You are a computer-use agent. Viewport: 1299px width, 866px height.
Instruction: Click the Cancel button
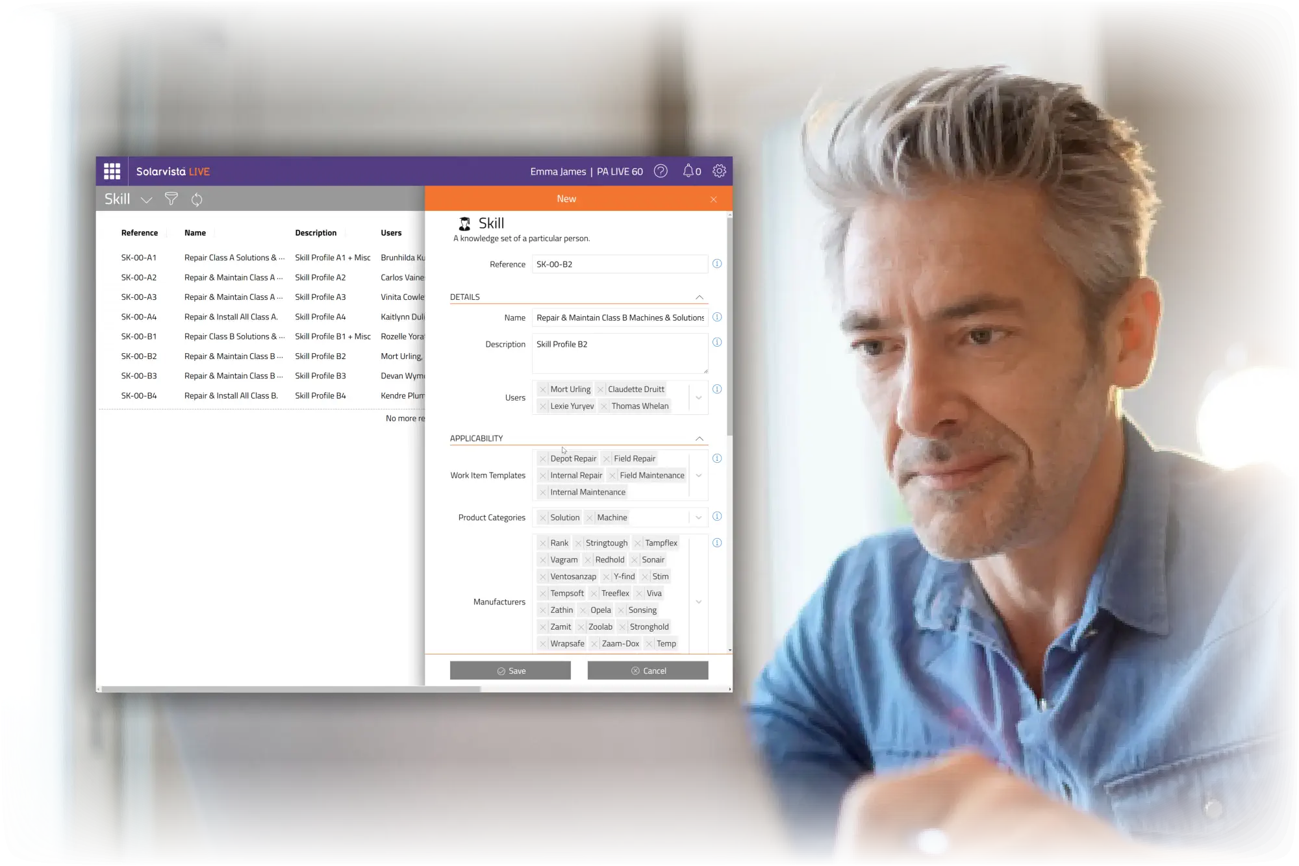648,671
